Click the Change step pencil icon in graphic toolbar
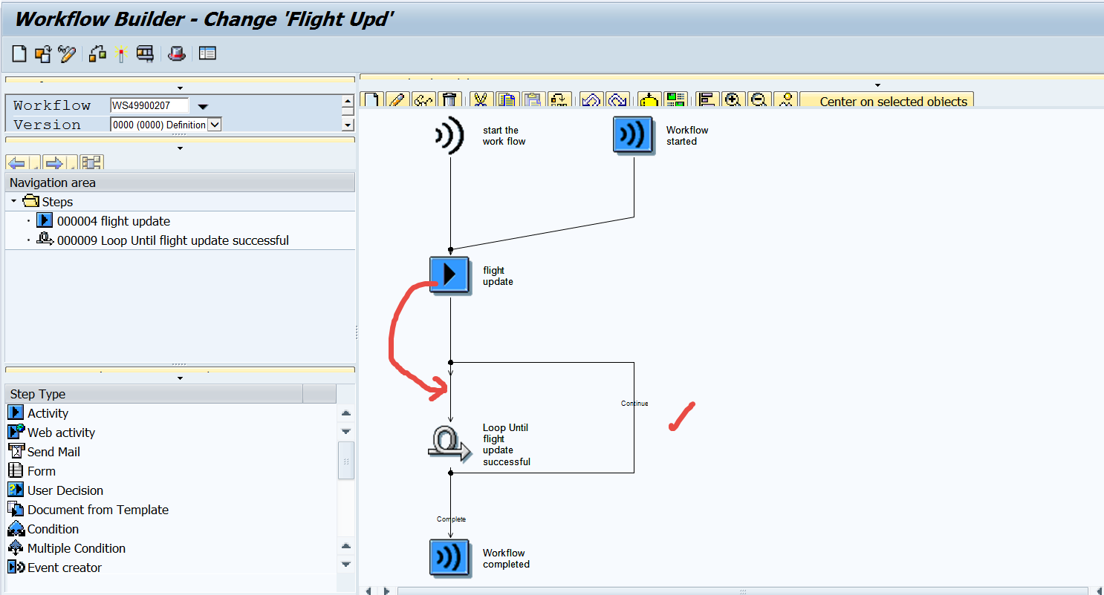 pyautogui.click(x=397, y=100)
